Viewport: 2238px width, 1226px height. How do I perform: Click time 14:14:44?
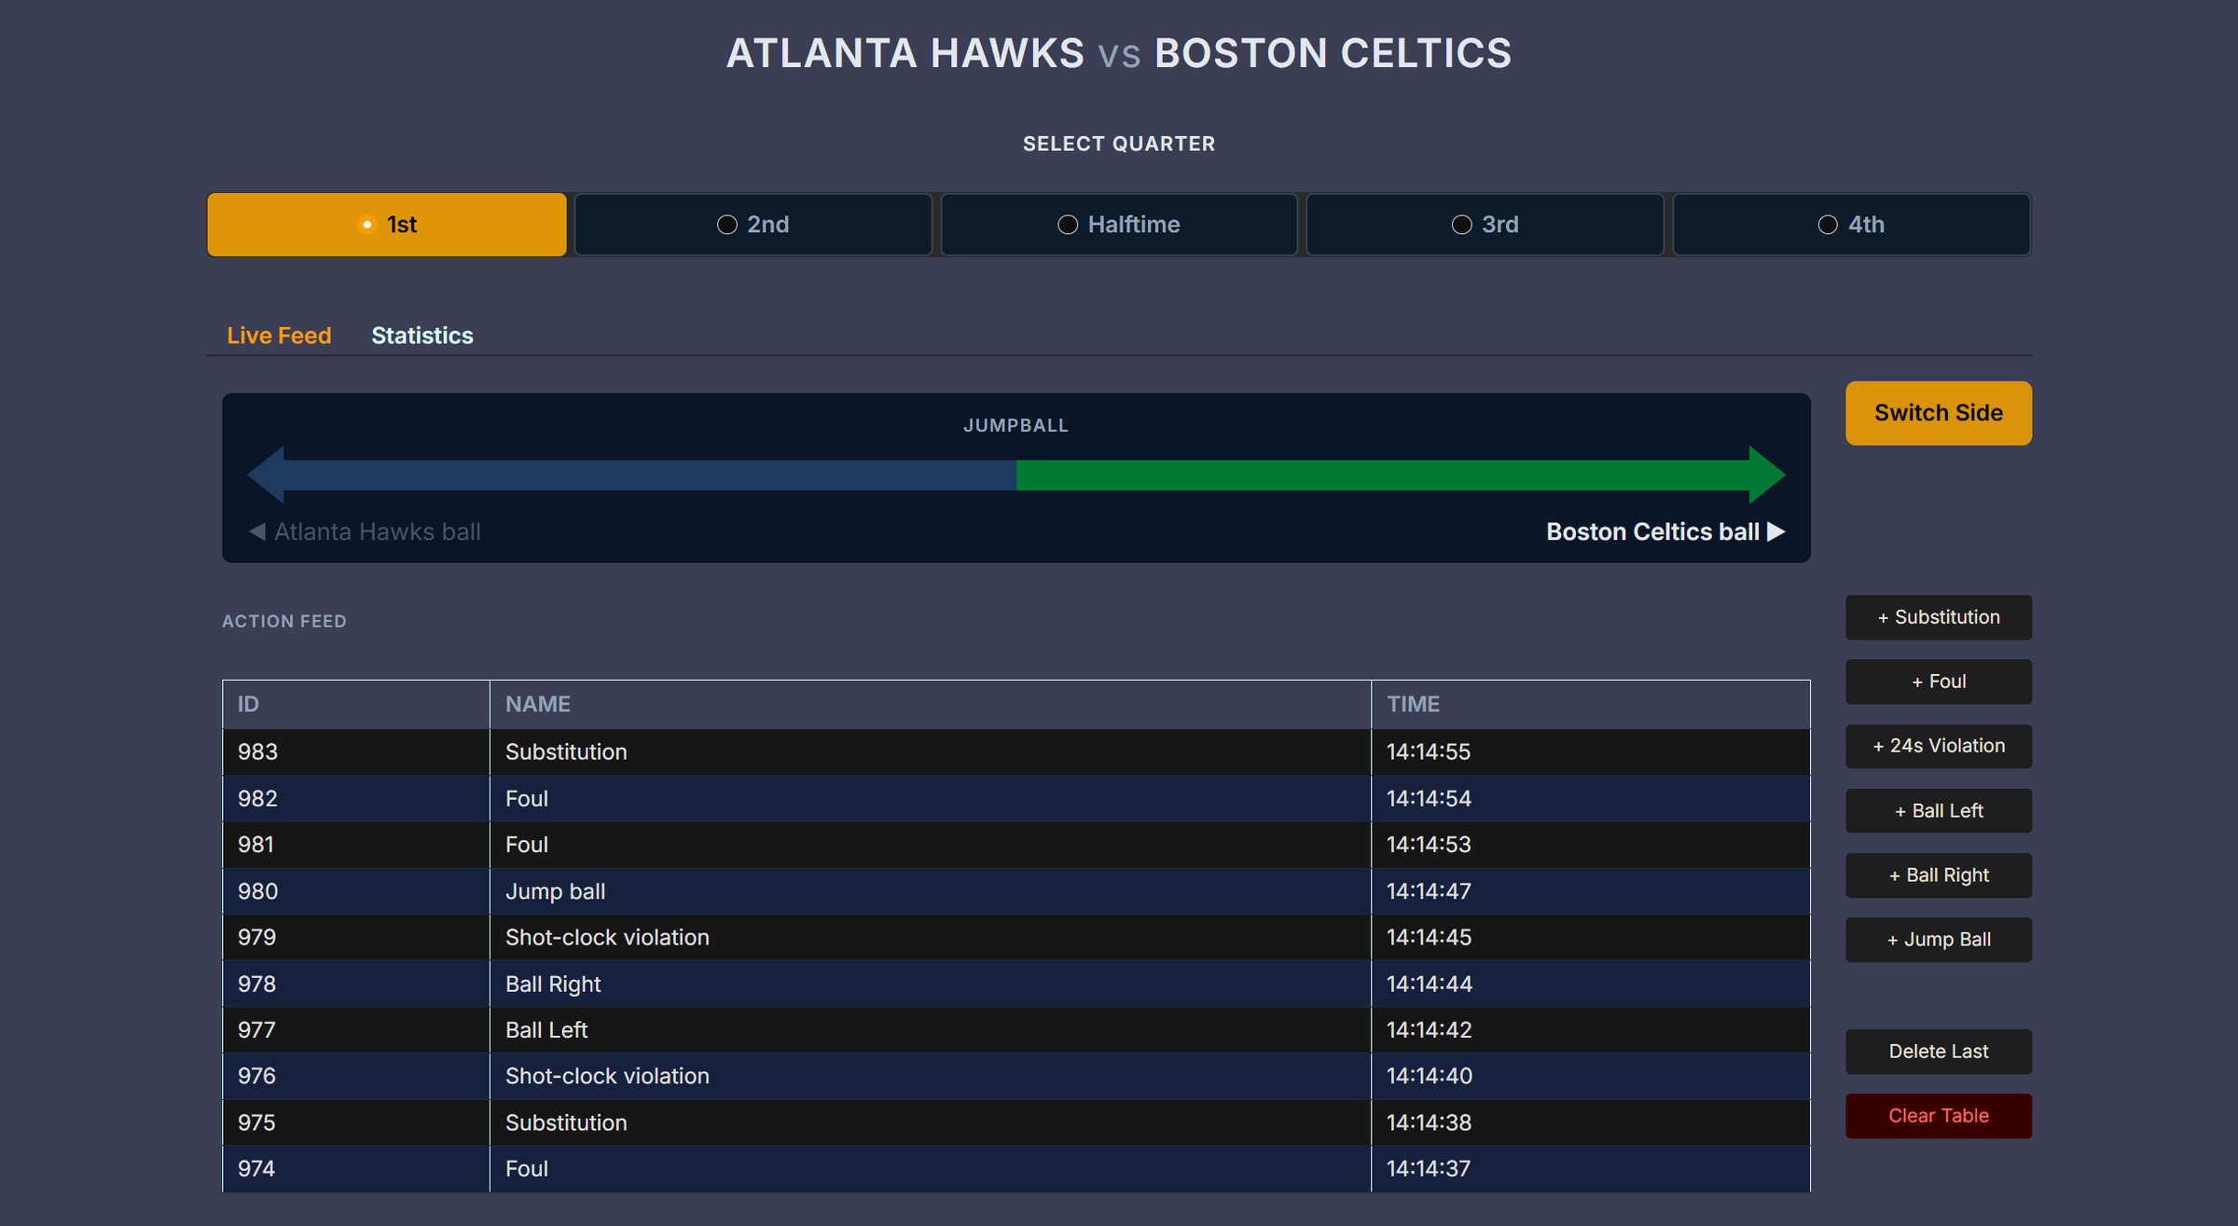click(x=1429, y=984)
